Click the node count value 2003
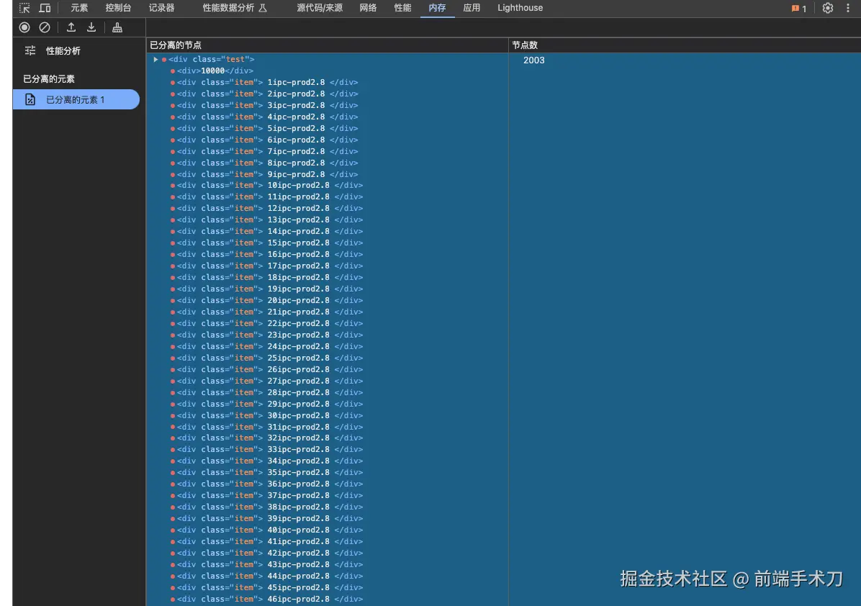The width and height of the screenshot is (861, 606). [533, 60]
